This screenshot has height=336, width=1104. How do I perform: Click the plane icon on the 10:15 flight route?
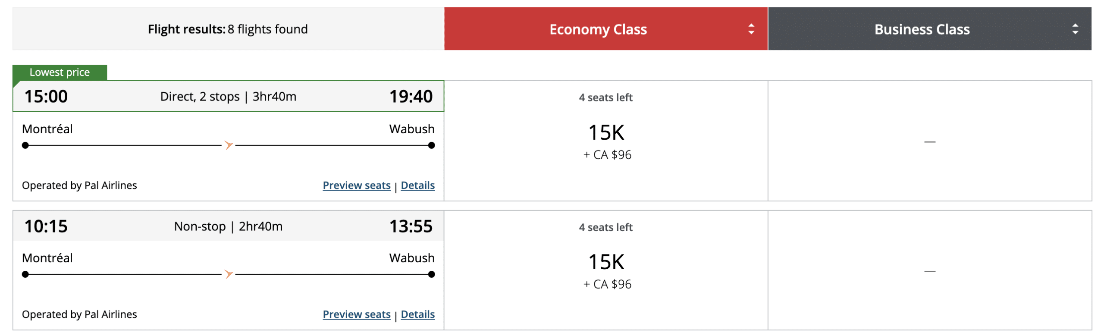point(229,274)
